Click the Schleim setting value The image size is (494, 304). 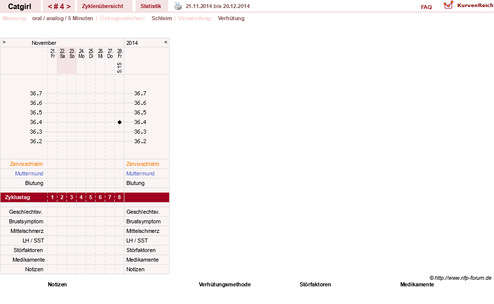pos(162,18)
